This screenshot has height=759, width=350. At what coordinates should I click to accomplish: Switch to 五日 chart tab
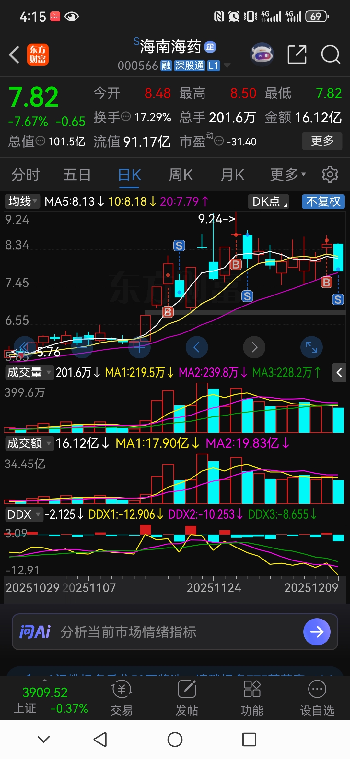click(77, 175)
